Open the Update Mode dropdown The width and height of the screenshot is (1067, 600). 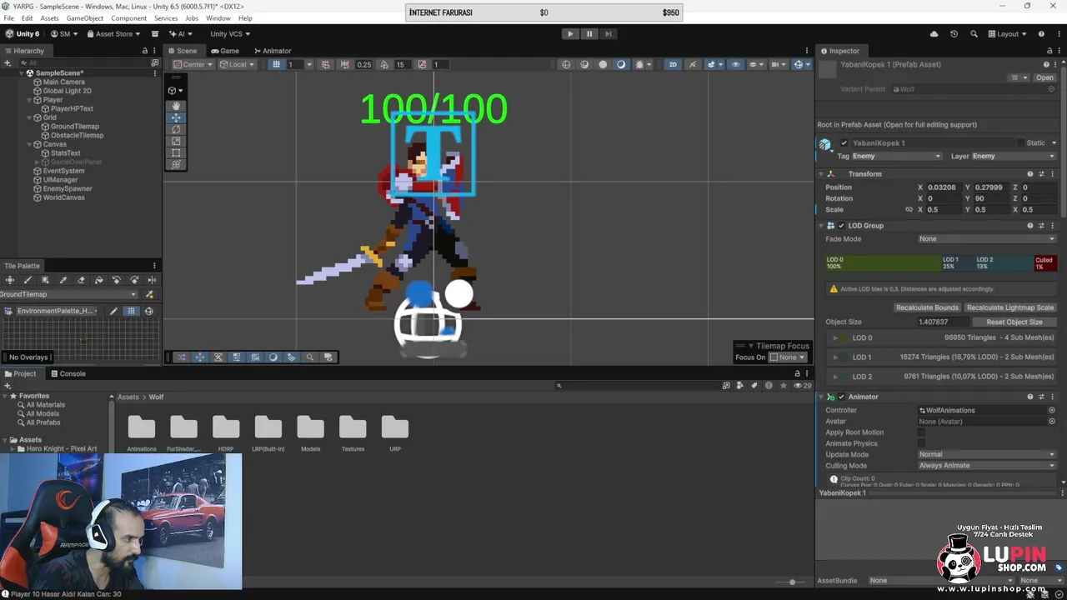click(987, 455)
